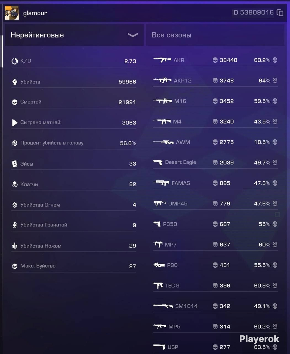Click the Убийства Ножом knife icon
Image resolution: width=290 pixels, height=354 pixels.
pos(14,246)
